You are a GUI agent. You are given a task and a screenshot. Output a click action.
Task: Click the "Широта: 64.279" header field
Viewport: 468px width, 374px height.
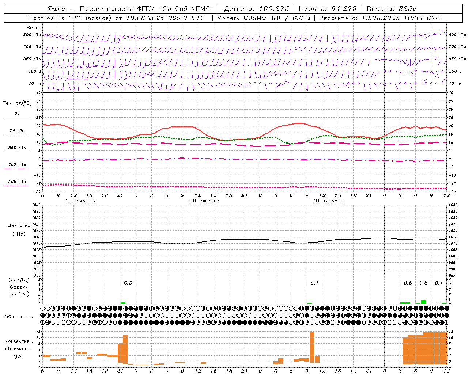point(328,9)
